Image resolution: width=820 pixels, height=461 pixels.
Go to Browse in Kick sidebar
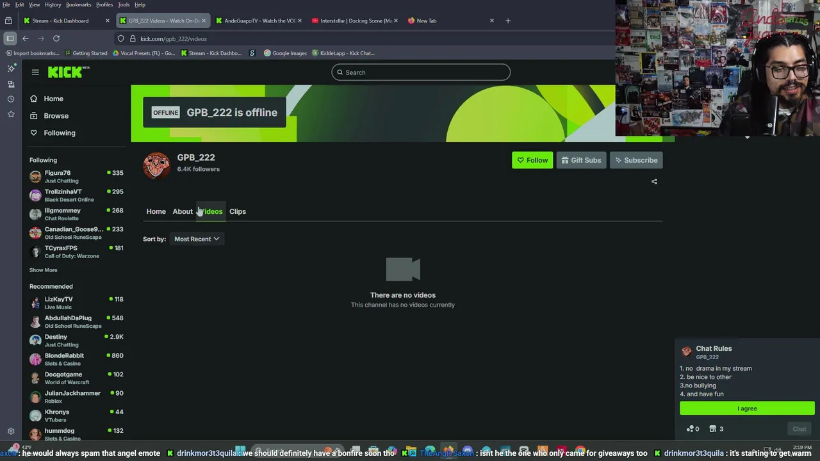56,116
